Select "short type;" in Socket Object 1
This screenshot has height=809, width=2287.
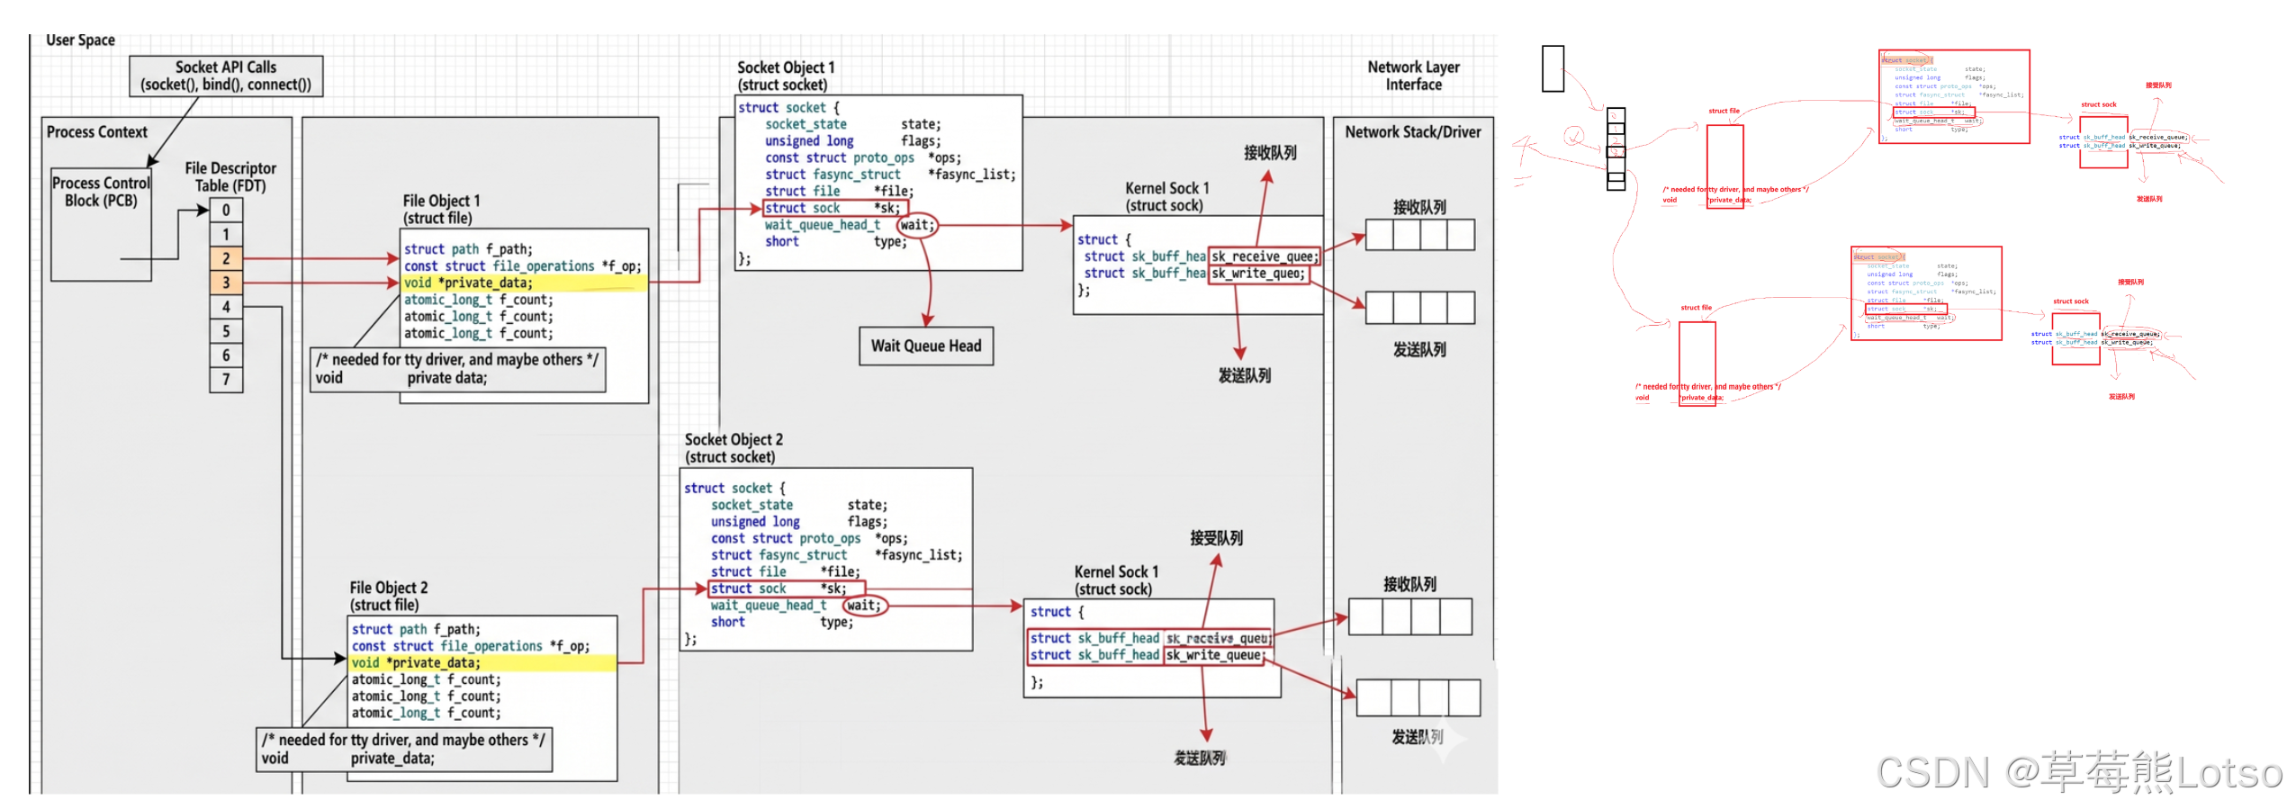click(835, 242)
